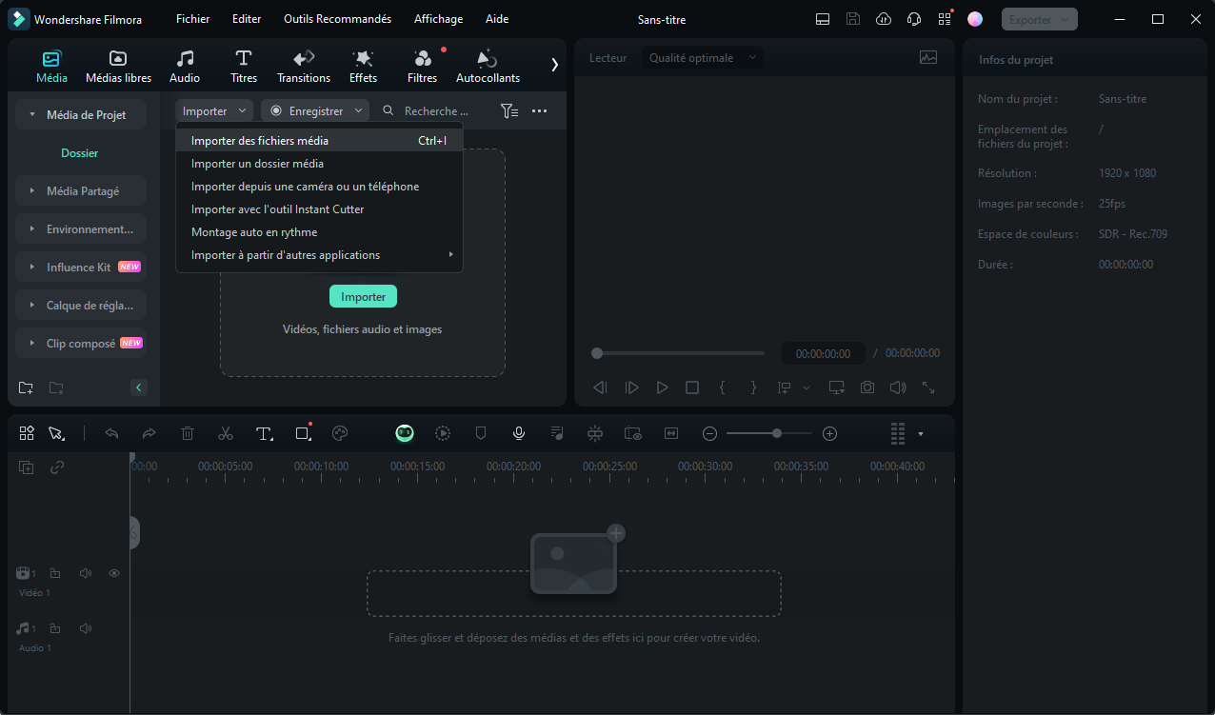
Task: Open the Média tab
Action: 51,67
